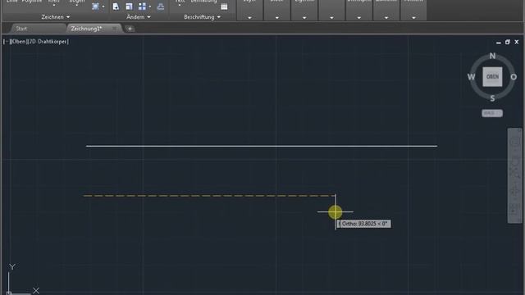Click the navigation bar on right edge
Viewport: 525px width, 295px height.
pyautogui.click(x=514, y=175)
